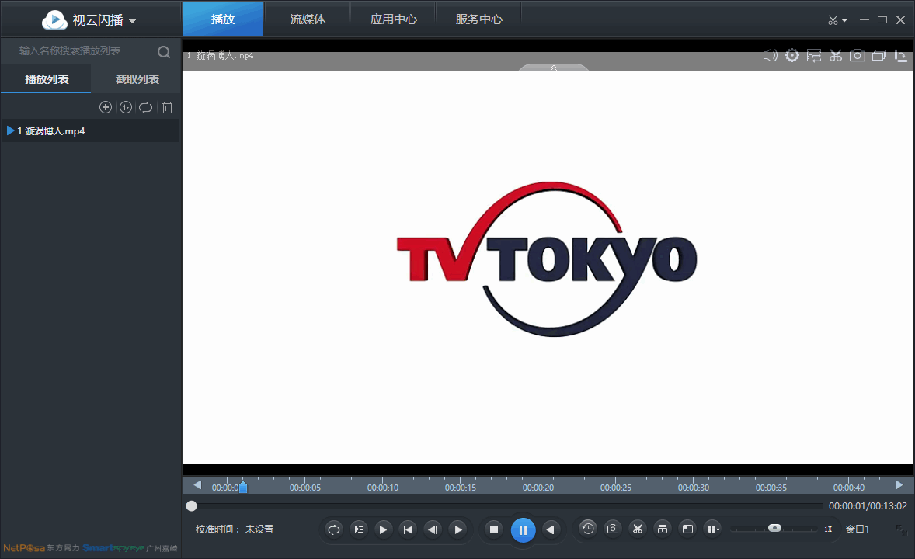
Task: Click the 00:00:01/00:13:02 time display
Action: click(868, 506)
